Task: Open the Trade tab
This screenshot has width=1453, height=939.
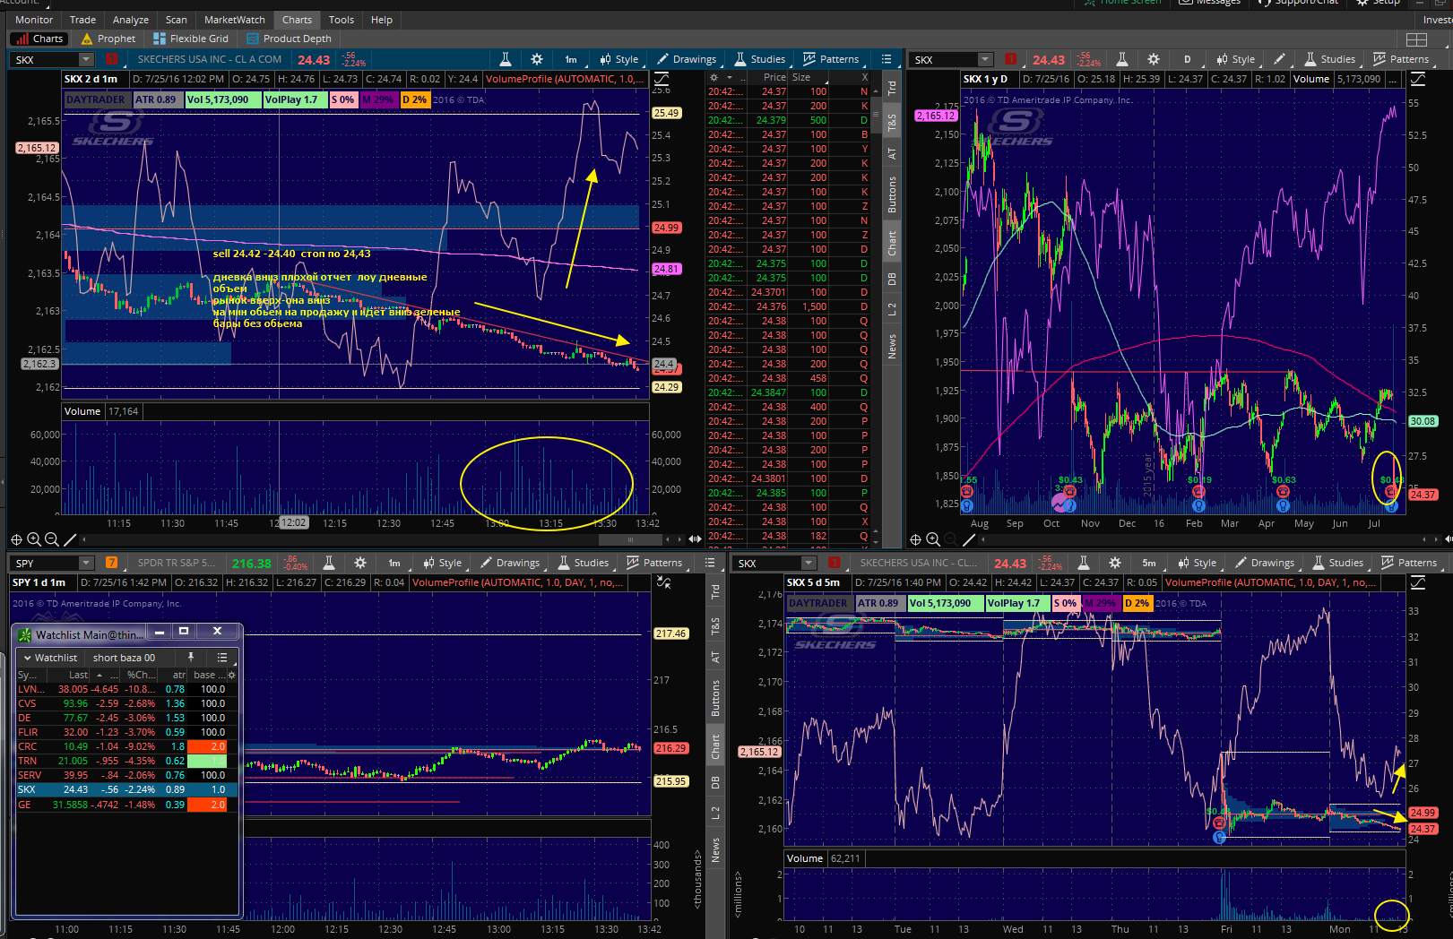Action: (82, 20)
